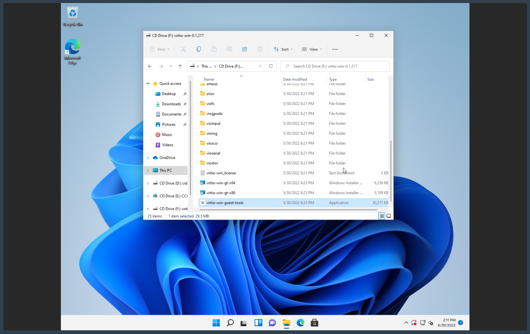Click File Explorer taskbar icon

[x=287, y=323]
